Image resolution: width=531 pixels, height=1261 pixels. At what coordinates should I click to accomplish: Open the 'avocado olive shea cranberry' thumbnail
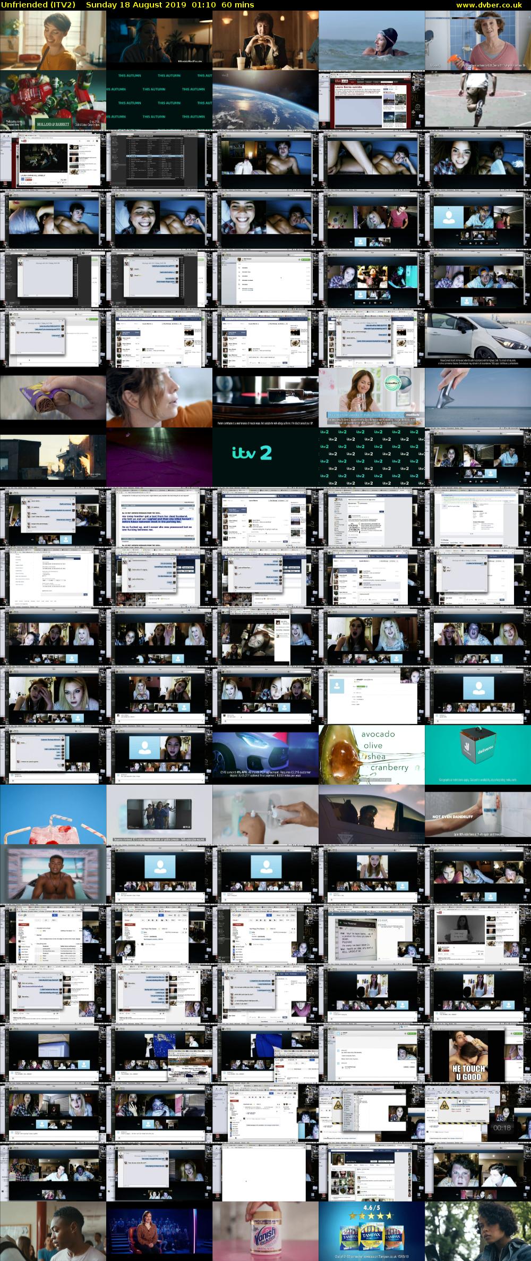pos(372,755)
